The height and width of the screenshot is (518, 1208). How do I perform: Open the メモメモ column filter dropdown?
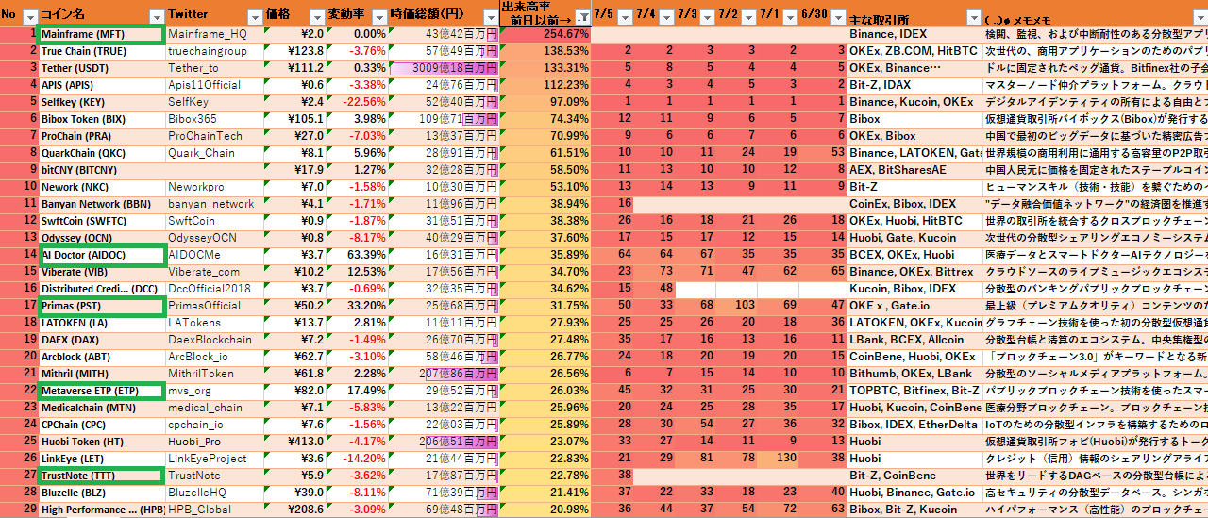pyautogui.click(x=1200, y=17)
